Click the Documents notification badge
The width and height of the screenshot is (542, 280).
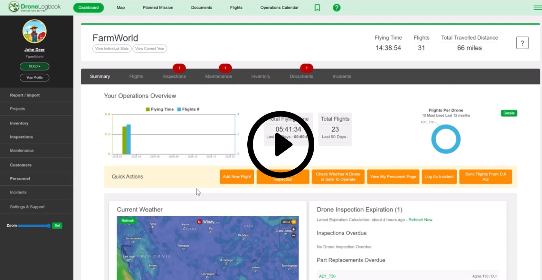pos(307,68)
